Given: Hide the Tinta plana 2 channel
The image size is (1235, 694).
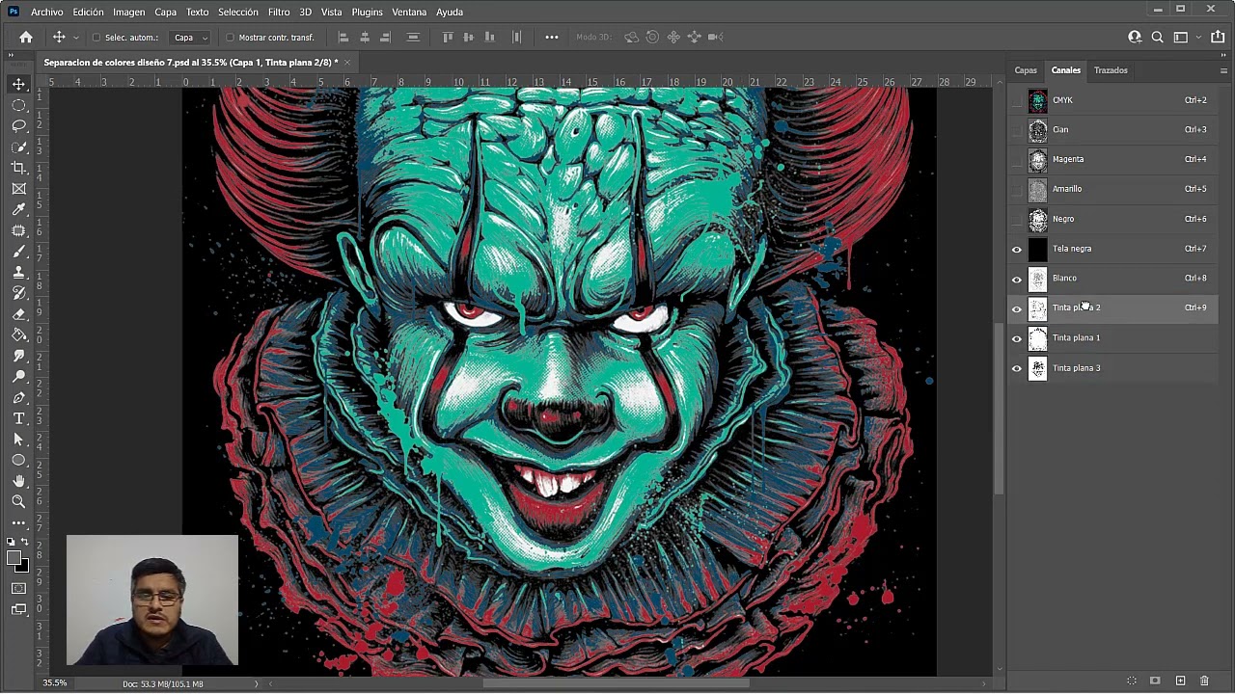Looking at the screenshot, I should [x=1016, y=309].
